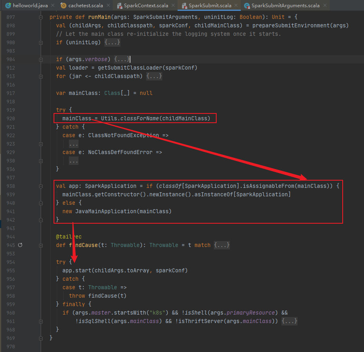The image size is (364, 352).
Task: Click the classForName call
Action: (x=139, y=119)
